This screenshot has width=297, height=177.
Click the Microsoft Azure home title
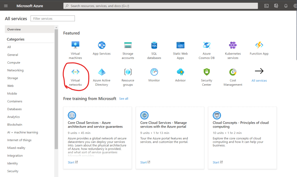coord(30,6)
